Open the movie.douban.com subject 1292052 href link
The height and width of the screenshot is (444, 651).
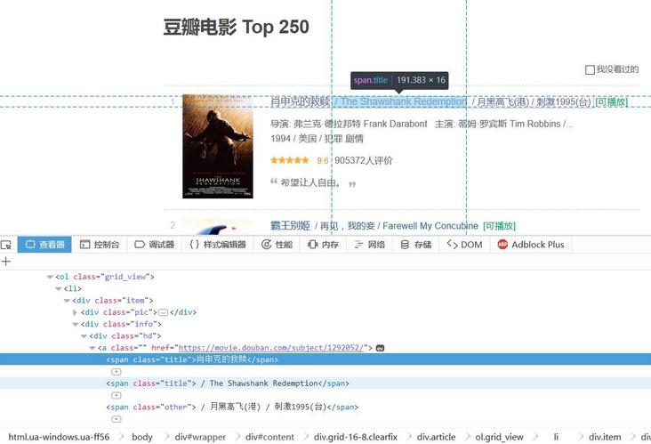[x=271, y=348]
